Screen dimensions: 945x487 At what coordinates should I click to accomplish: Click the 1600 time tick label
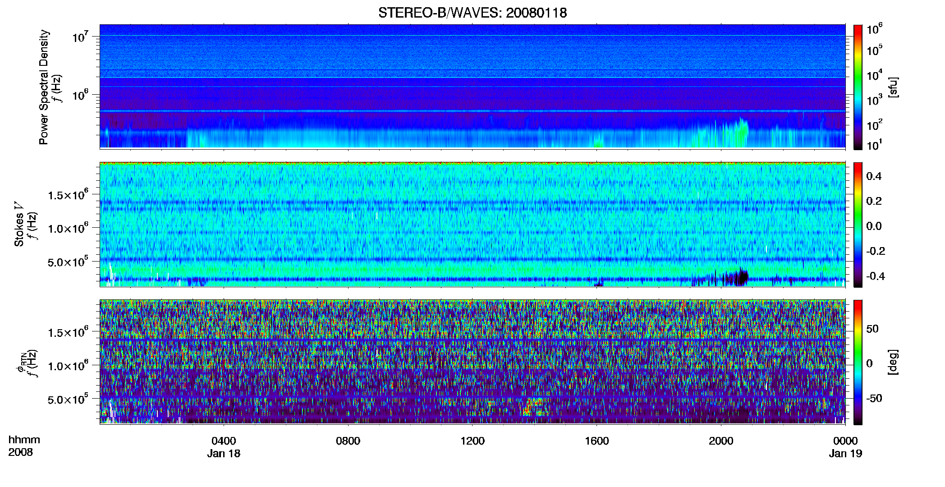(x=596, y=441)
